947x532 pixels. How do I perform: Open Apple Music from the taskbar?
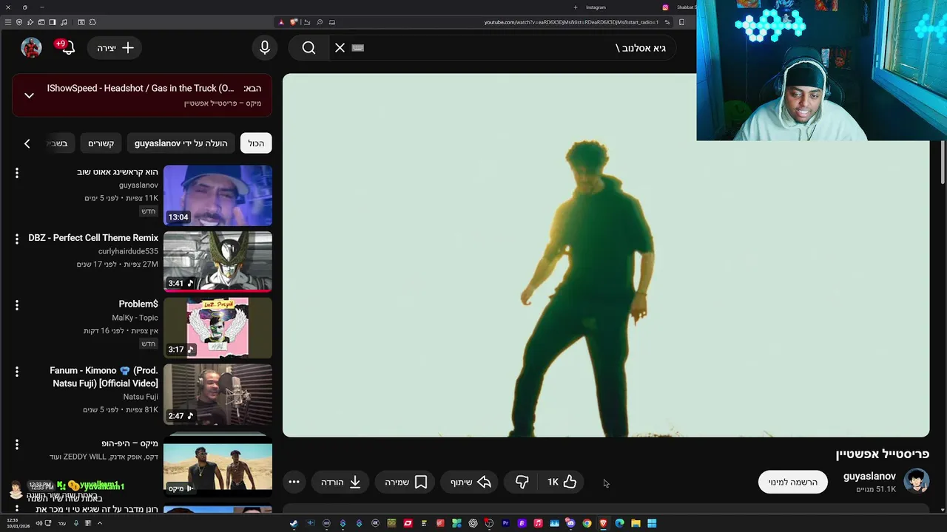point(538,523)
